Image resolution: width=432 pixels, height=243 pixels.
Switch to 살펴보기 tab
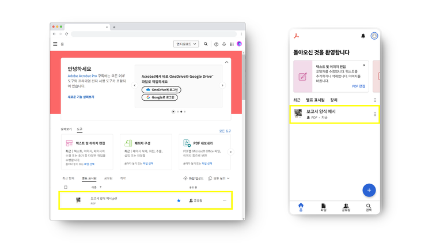(66, 129)
